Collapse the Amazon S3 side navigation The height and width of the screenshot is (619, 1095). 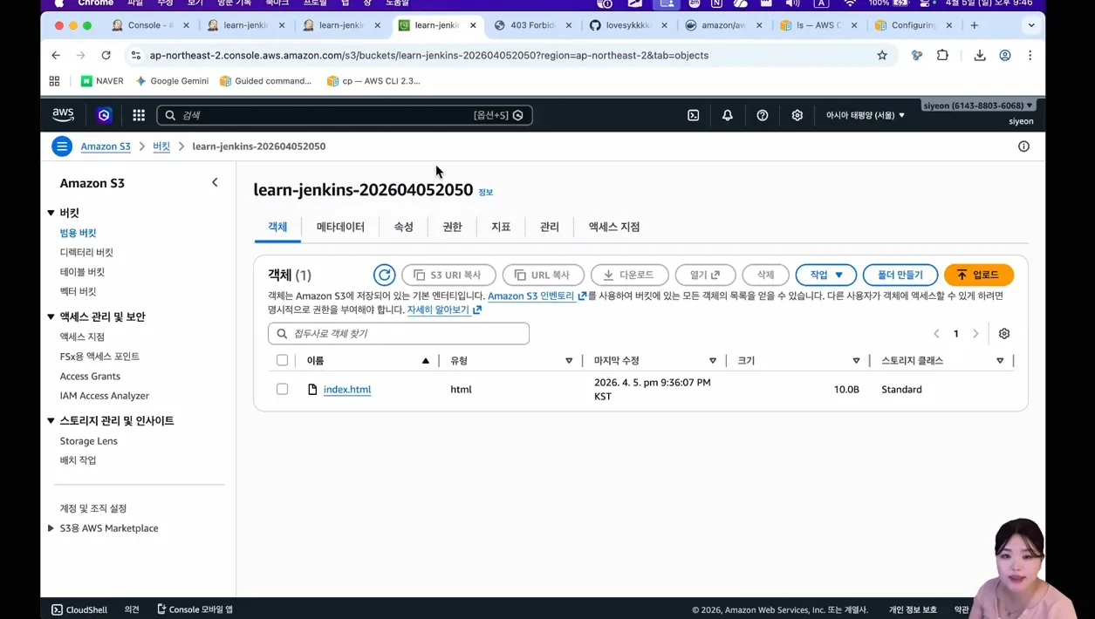pos(215,182)
